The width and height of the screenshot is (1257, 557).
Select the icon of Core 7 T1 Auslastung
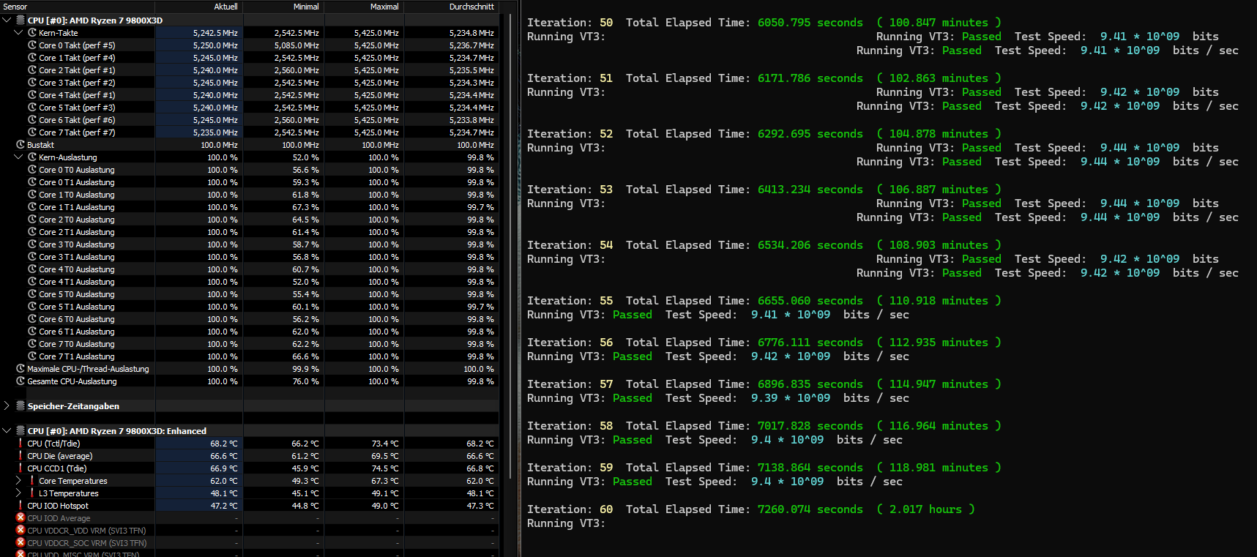click(x=32, y=356)
